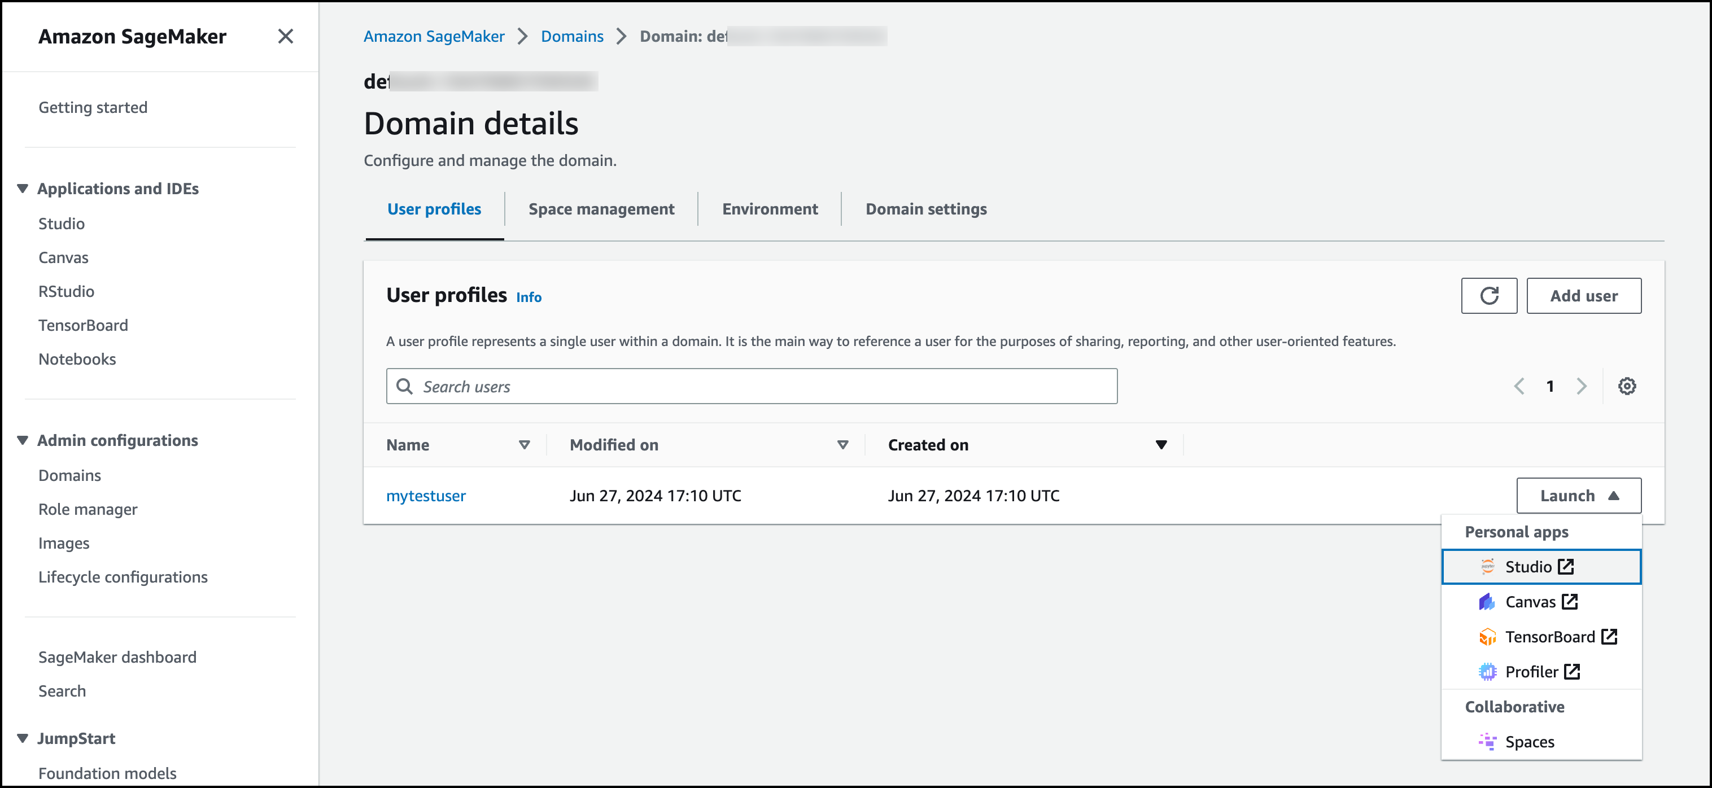Click the Add user button
The height and width of the screenshot is (788, 1712).
click(x=1583, y=296)
